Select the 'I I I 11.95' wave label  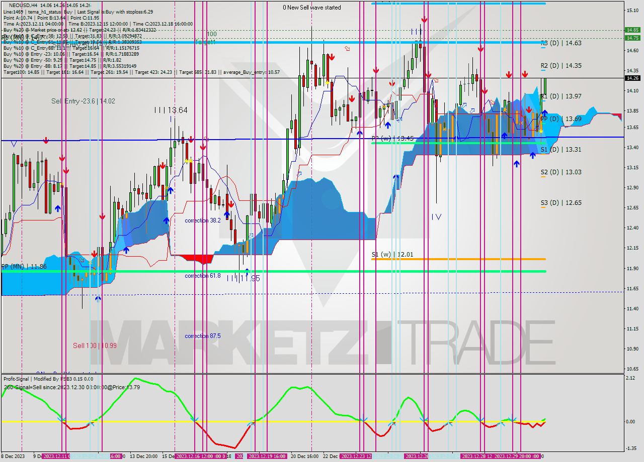243,278
